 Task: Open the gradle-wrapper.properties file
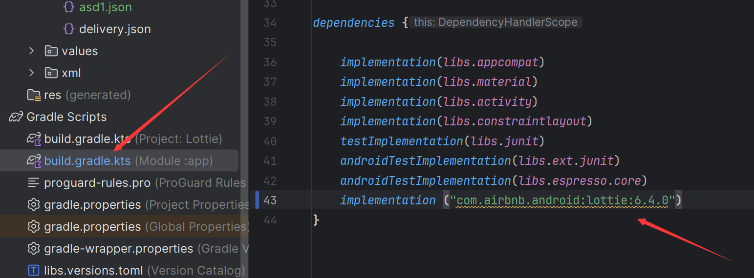click(x=119, y=249)
